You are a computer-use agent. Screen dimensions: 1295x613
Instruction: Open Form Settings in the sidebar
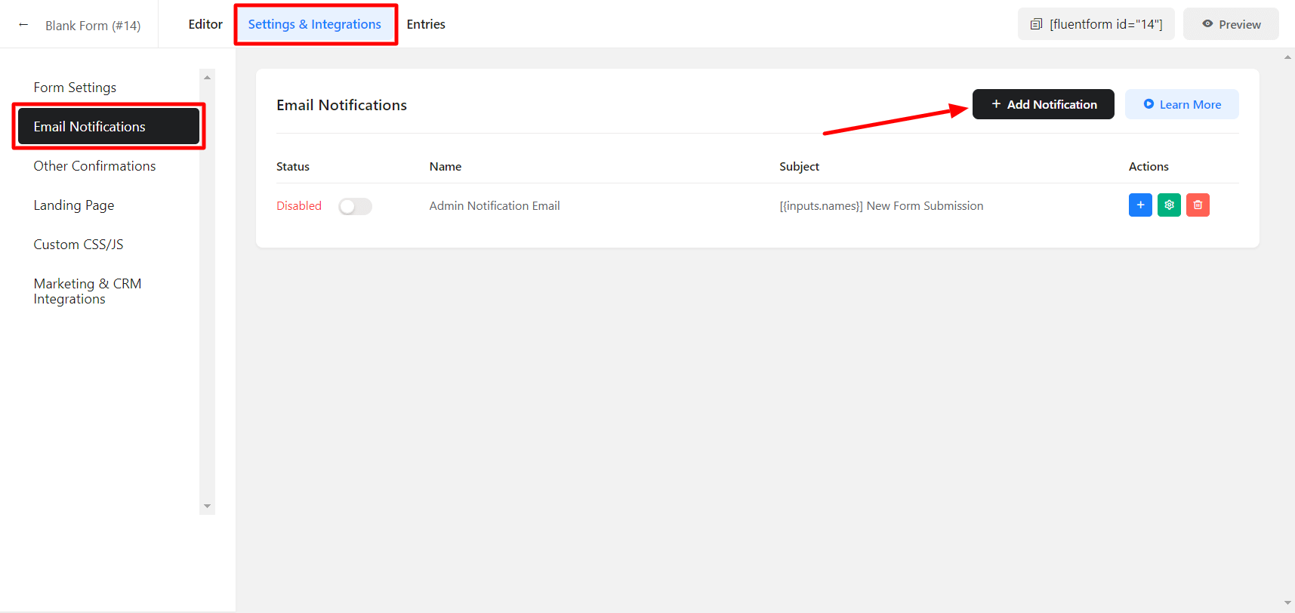(x=75, y=88)
